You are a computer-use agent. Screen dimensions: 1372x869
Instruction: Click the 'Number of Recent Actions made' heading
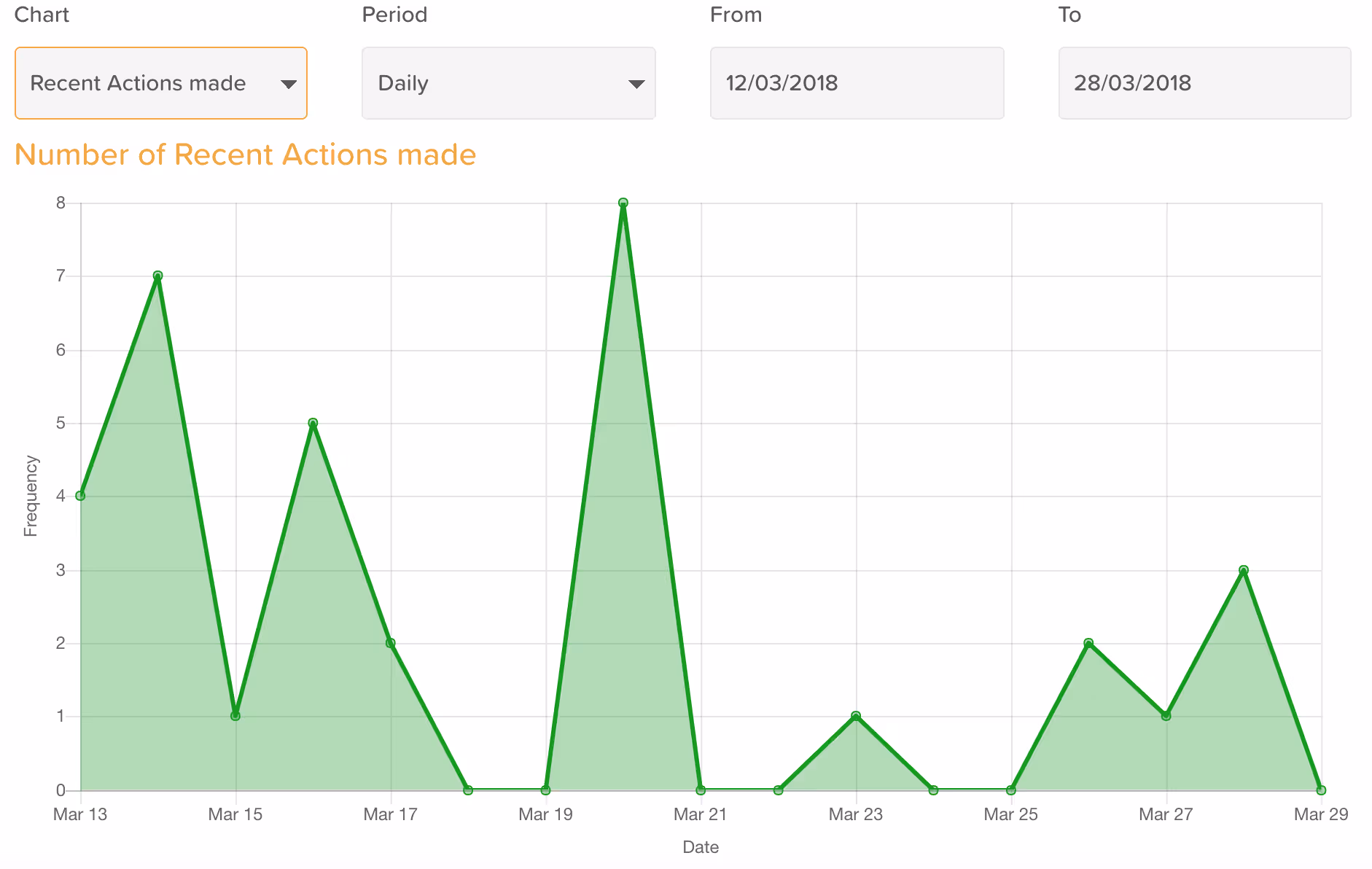[x=246, y=155]
